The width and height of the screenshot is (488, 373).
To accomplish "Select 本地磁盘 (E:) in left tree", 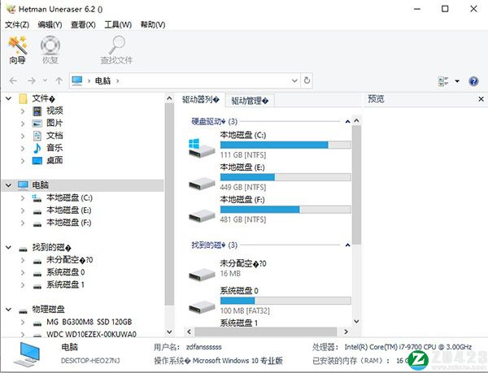I will pyautogui.click(x=69, y=210).
